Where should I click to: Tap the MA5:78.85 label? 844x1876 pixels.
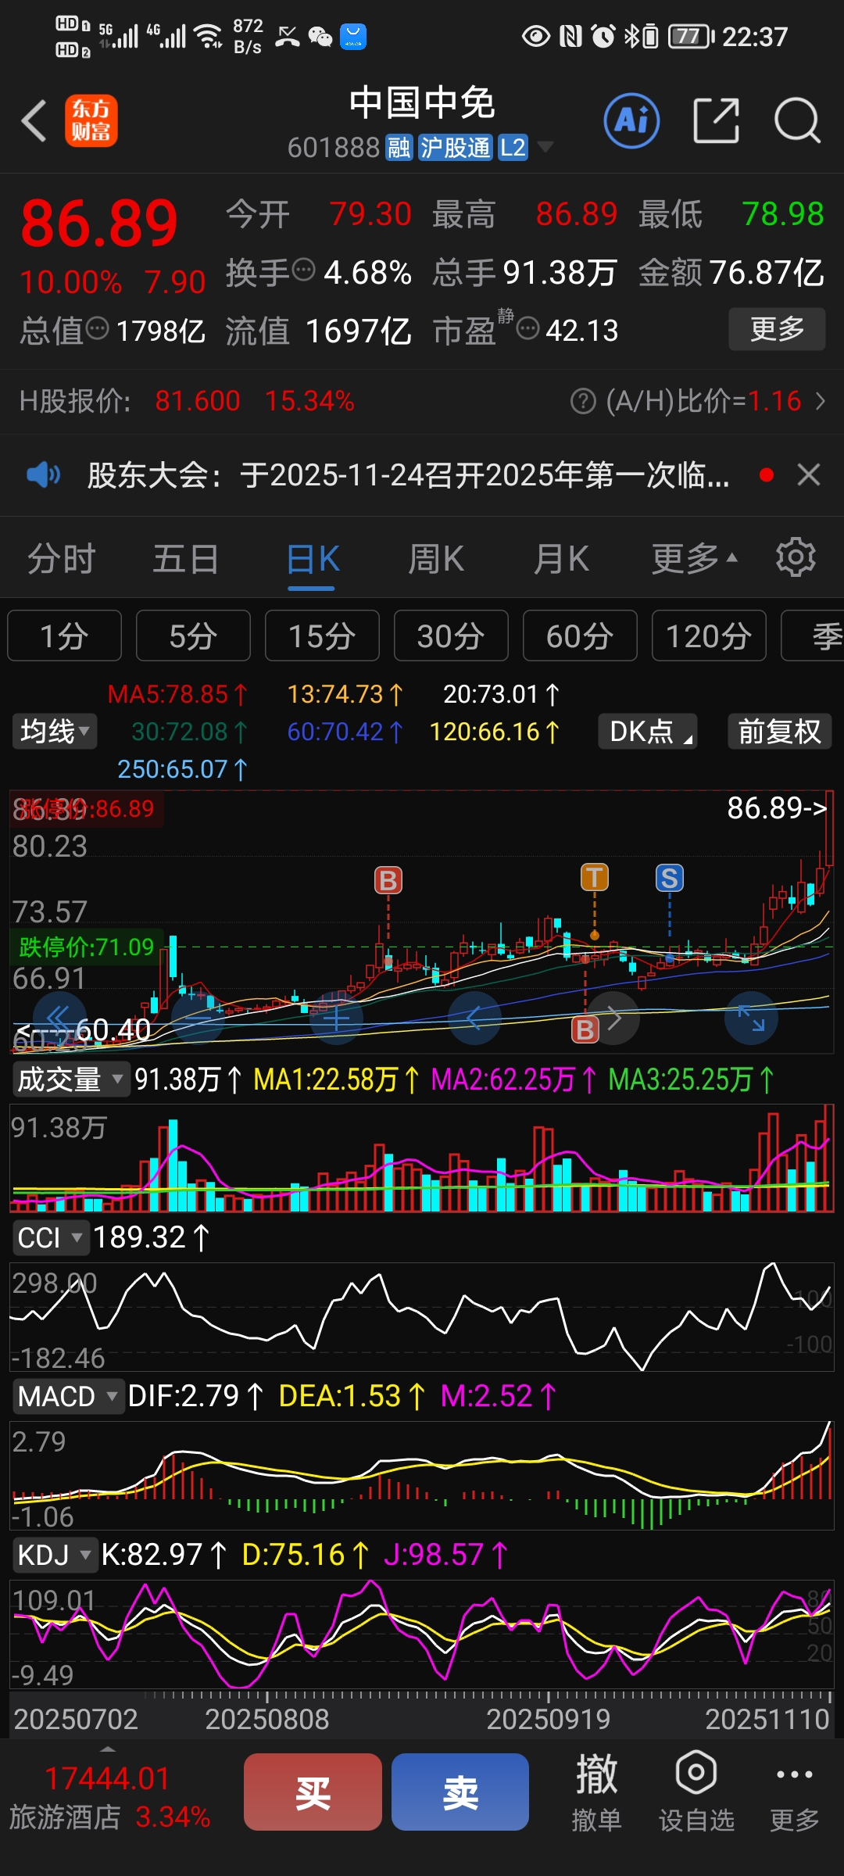click(x=177, y=694)
